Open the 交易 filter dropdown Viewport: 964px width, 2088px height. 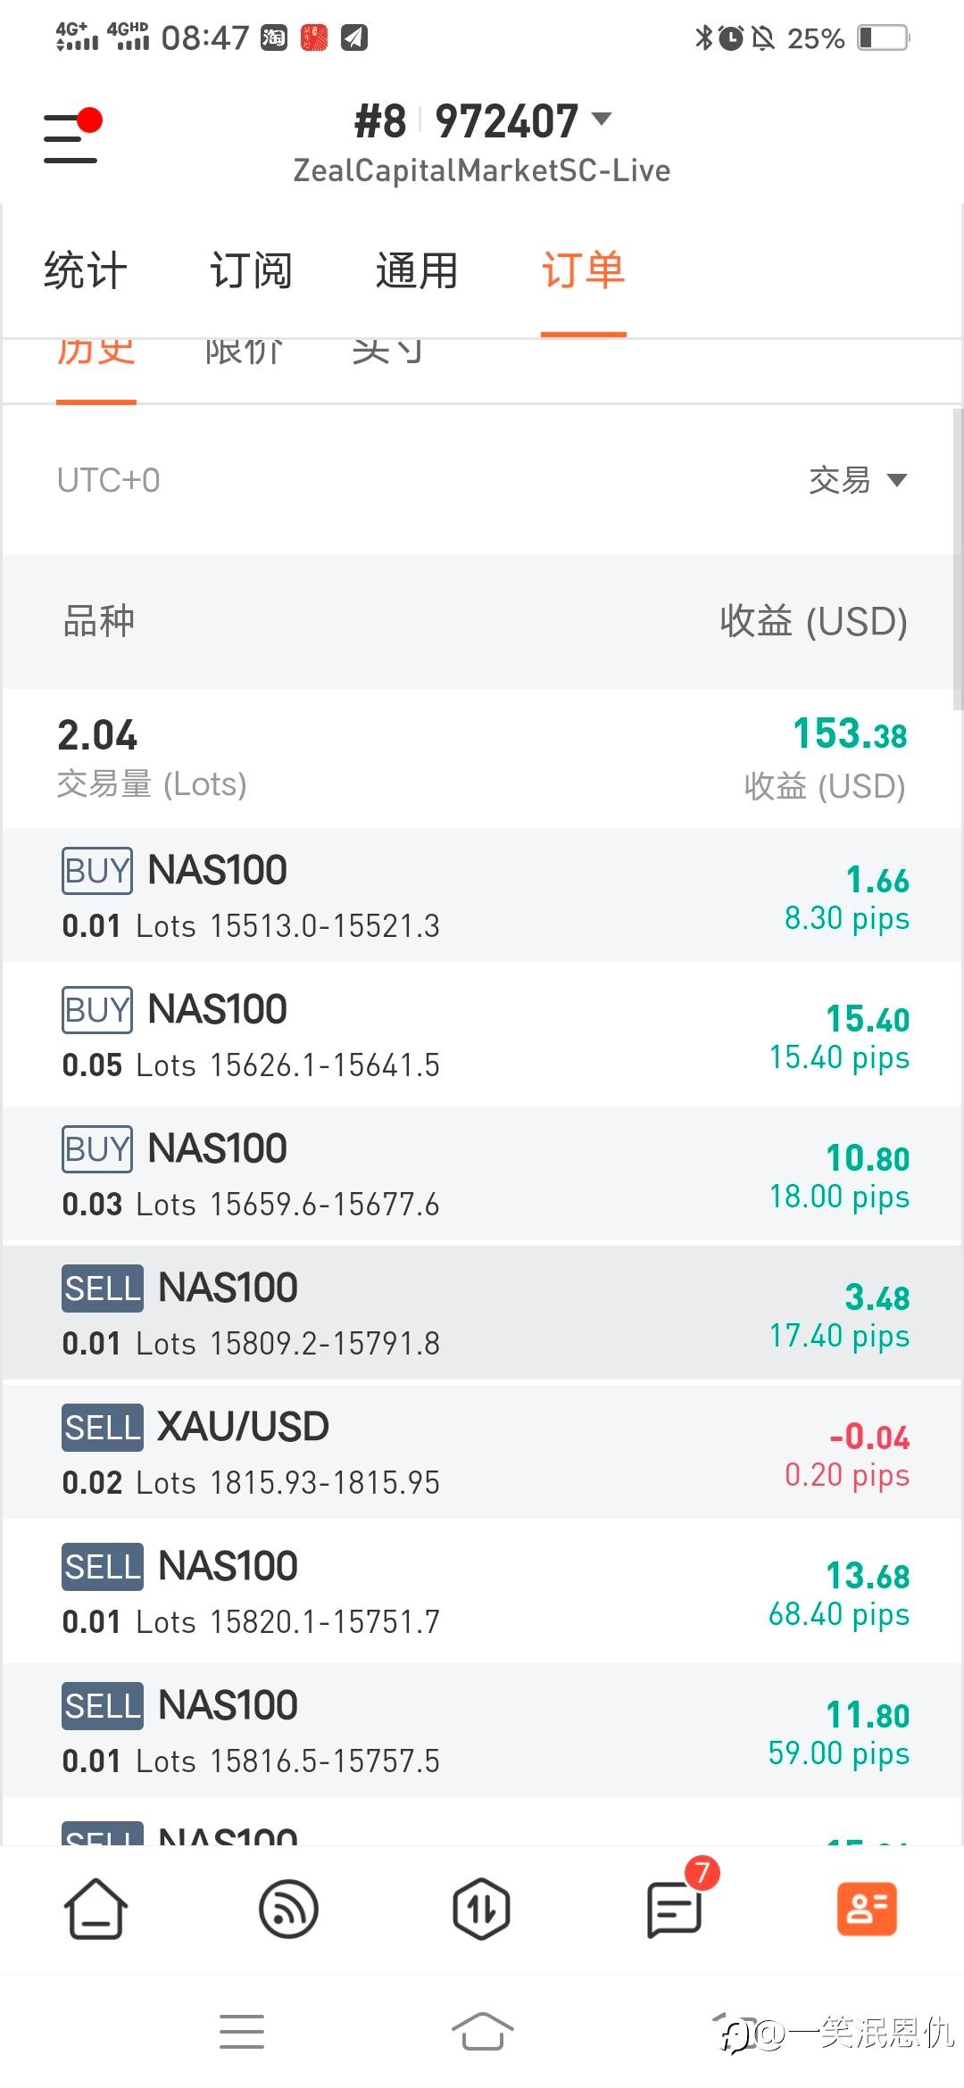857,480
